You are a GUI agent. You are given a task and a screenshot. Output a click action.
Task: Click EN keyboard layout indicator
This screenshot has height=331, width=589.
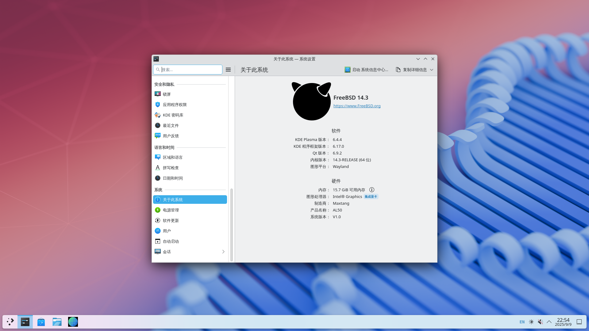pyautogui.click(x=522, y=322)
